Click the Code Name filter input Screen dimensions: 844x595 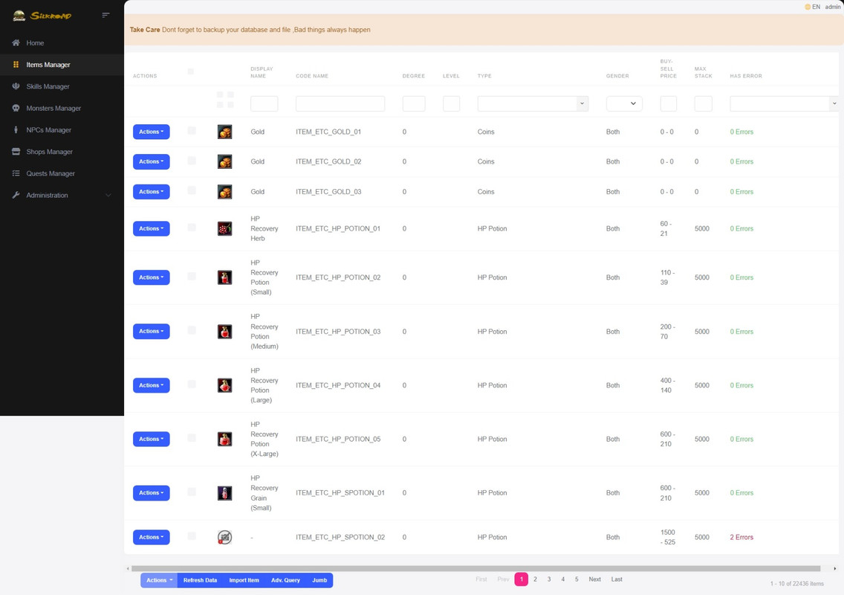[x=340, y=103]
